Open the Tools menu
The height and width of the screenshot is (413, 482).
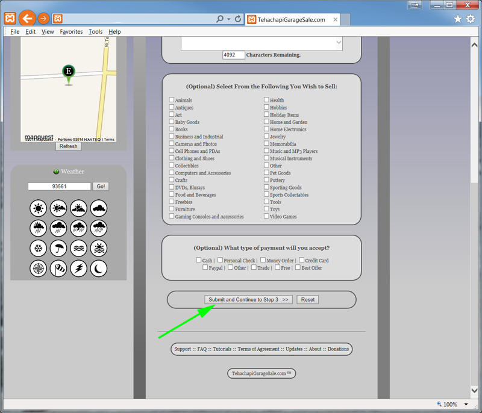(x=96, y=32)
